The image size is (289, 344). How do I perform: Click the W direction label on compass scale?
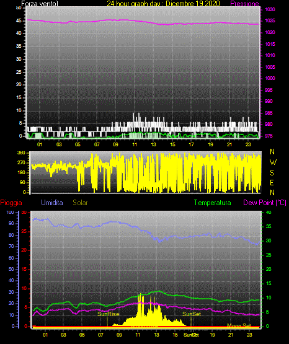(273, 162)
